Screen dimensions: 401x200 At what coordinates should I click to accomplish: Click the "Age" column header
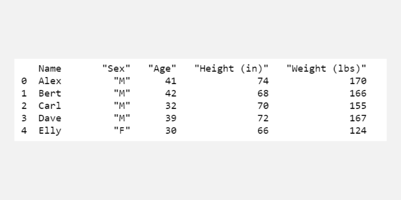pyautogui.click(x=162, y=69)
